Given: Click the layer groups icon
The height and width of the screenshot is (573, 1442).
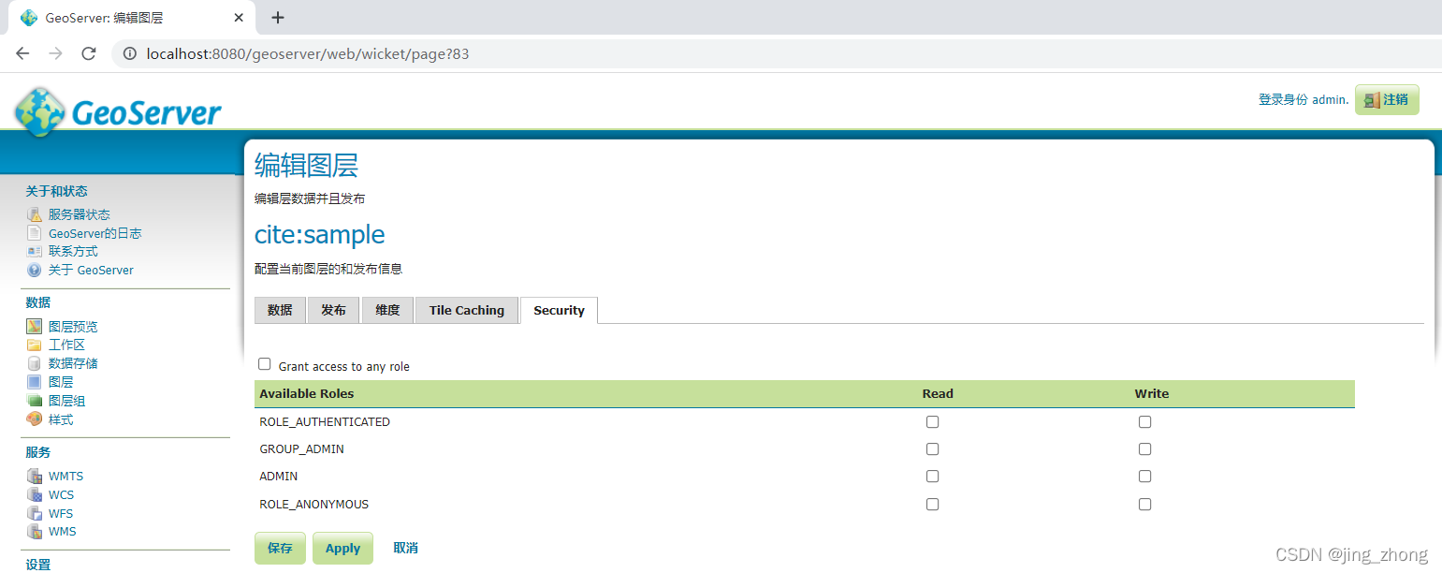Looking at the screenshot, I should pos(35,401).
